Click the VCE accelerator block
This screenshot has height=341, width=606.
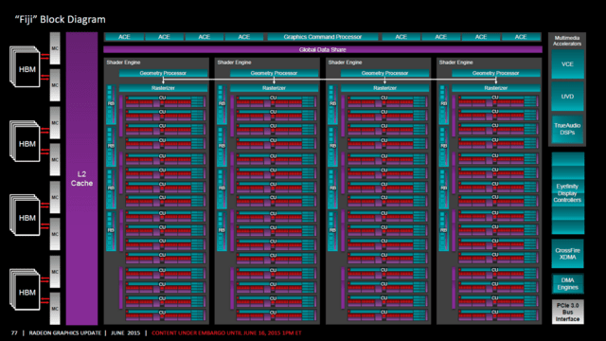tap(567, 64)
